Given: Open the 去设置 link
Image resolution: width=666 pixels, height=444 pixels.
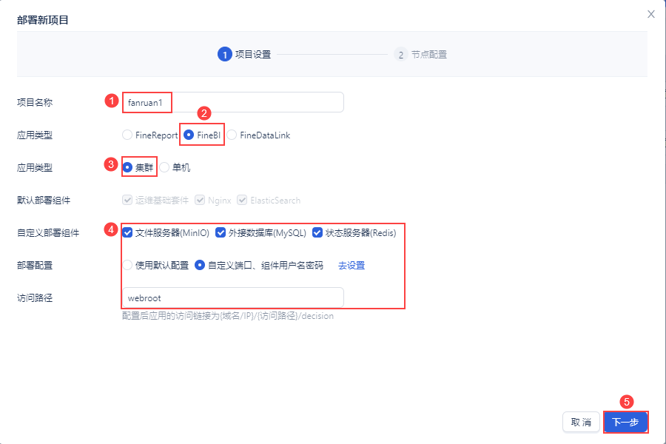Looking at the screenshot, I should (351, 266).
